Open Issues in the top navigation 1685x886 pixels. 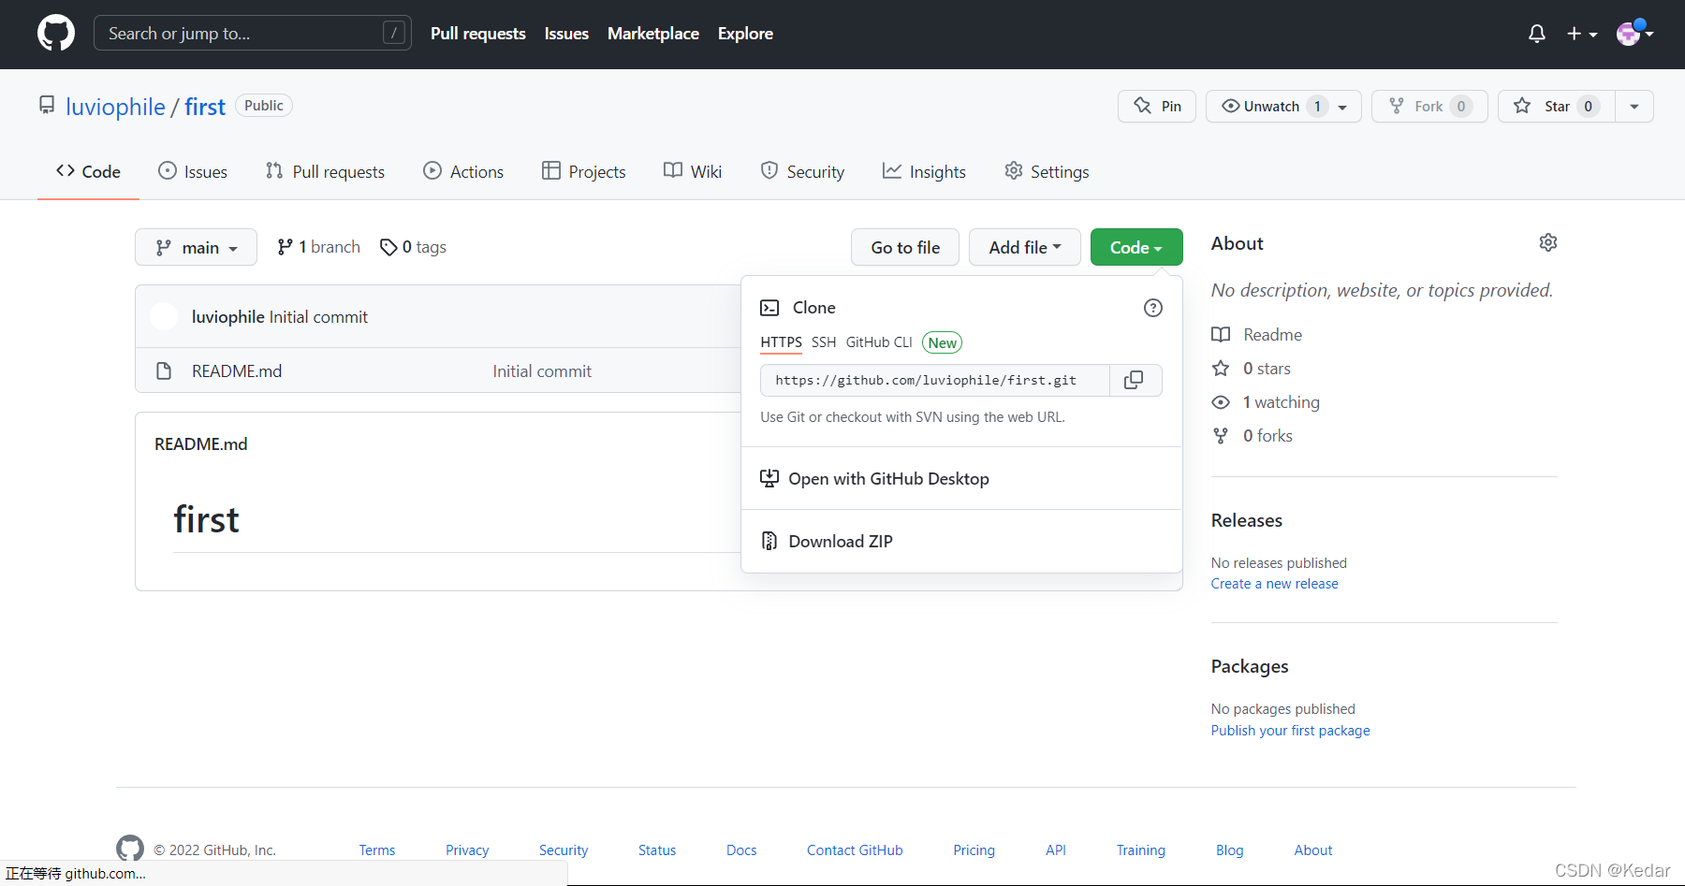pyautogui.click(x=566, y=34)
